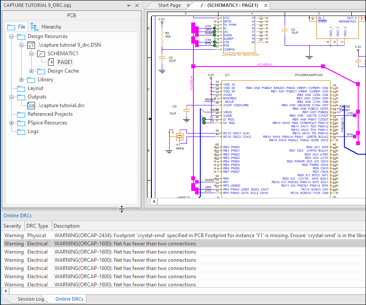The width and height of the screenshot is (366, 305).
Task: Select the Online DRCs bottom tab
Action: [x=69, y=299]
